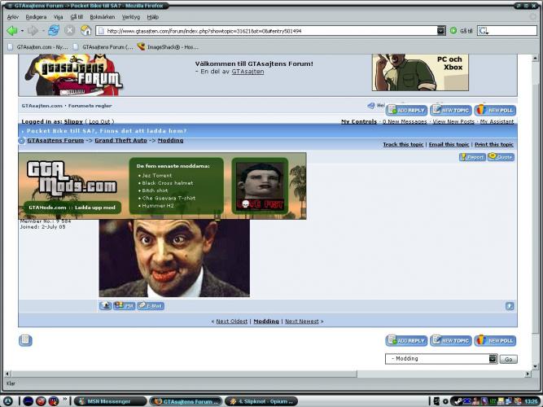Open MSN Messenger from the taskbar
543x407 pixels.
[108, 401]
